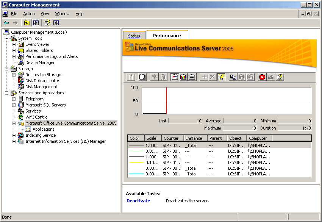Toggle the Show/Hide Console Tree button
The width and height of the screenshot is (322, 222).
pos(36,23)
